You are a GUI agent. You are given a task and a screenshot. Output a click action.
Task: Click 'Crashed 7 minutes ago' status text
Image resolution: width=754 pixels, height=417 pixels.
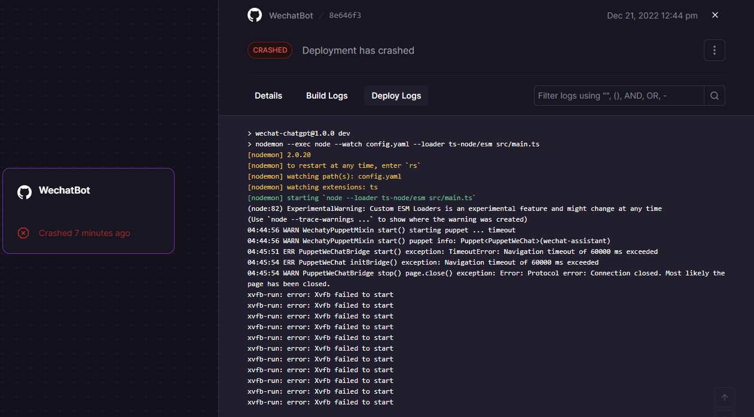[84, 233]
